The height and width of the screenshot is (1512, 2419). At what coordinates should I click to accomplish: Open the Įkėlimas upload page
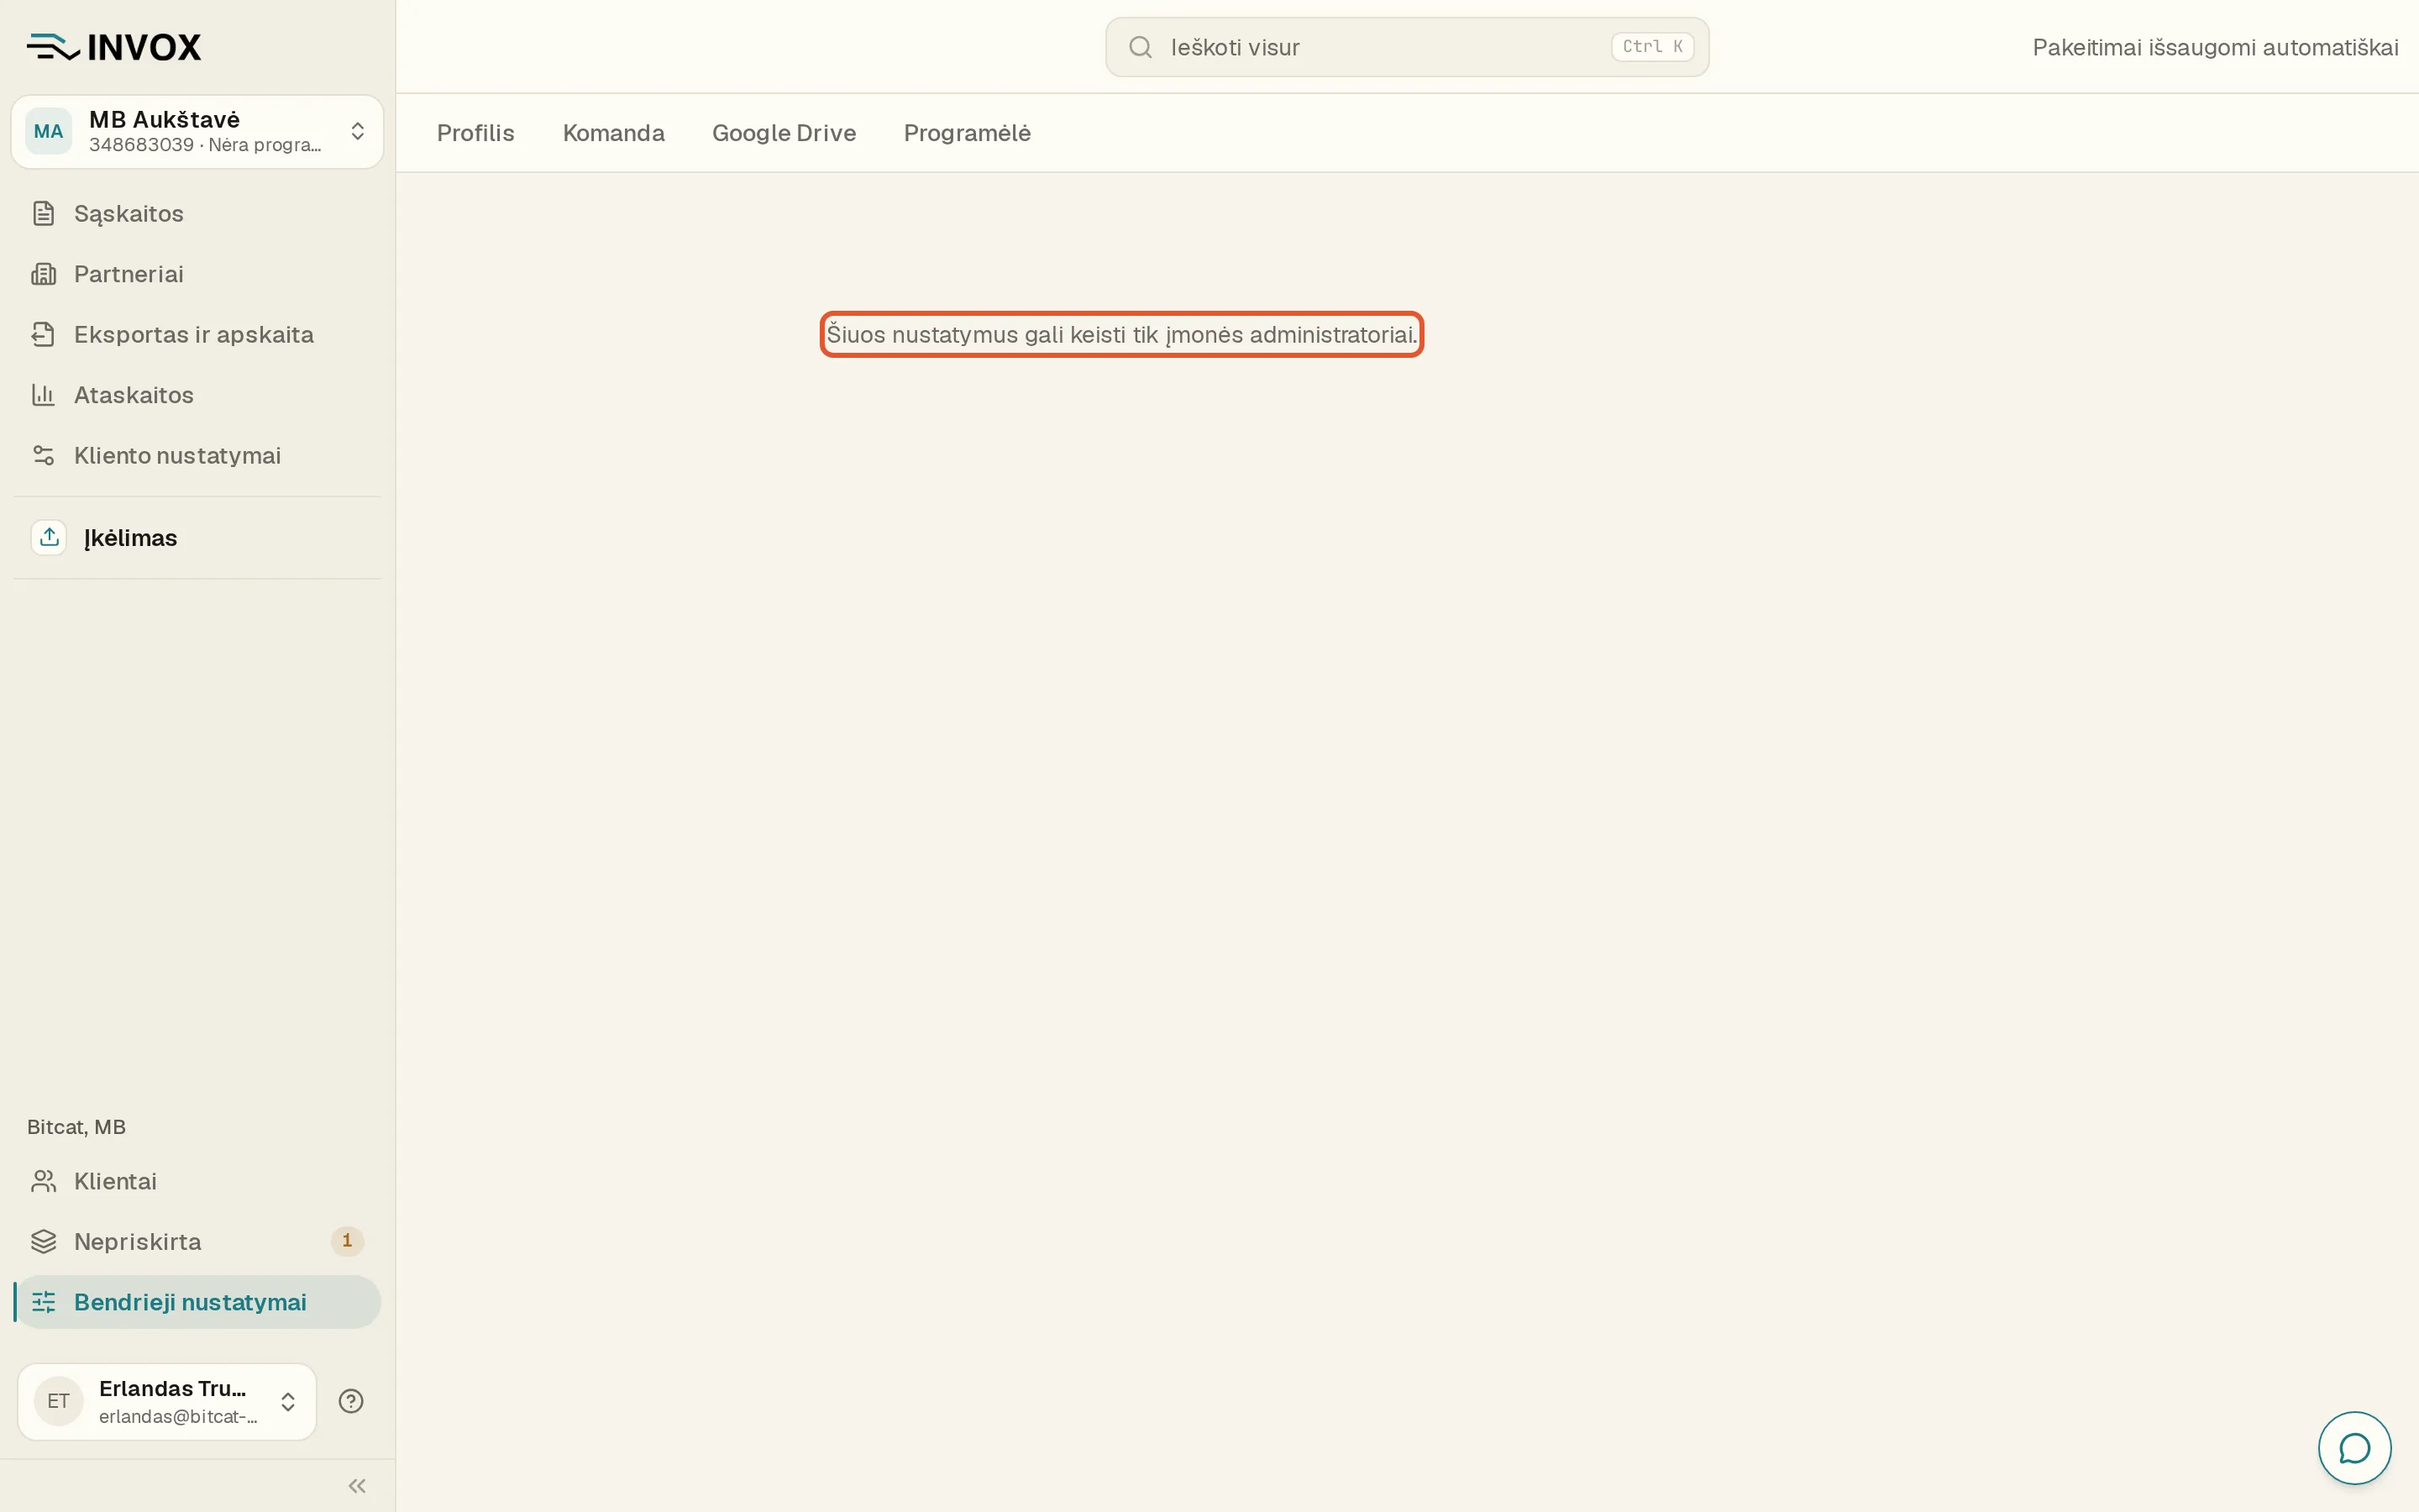[197, 537]
